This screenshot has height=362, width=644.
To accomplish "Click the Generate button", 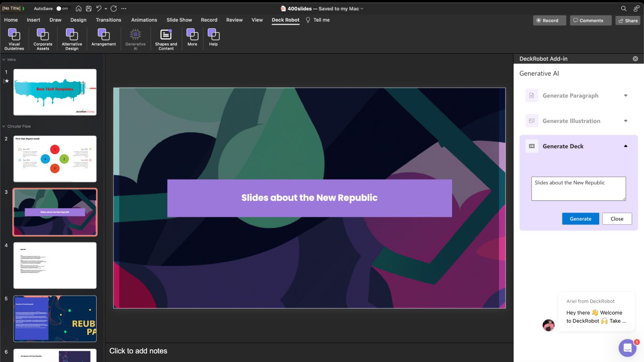I will (580, 219).
